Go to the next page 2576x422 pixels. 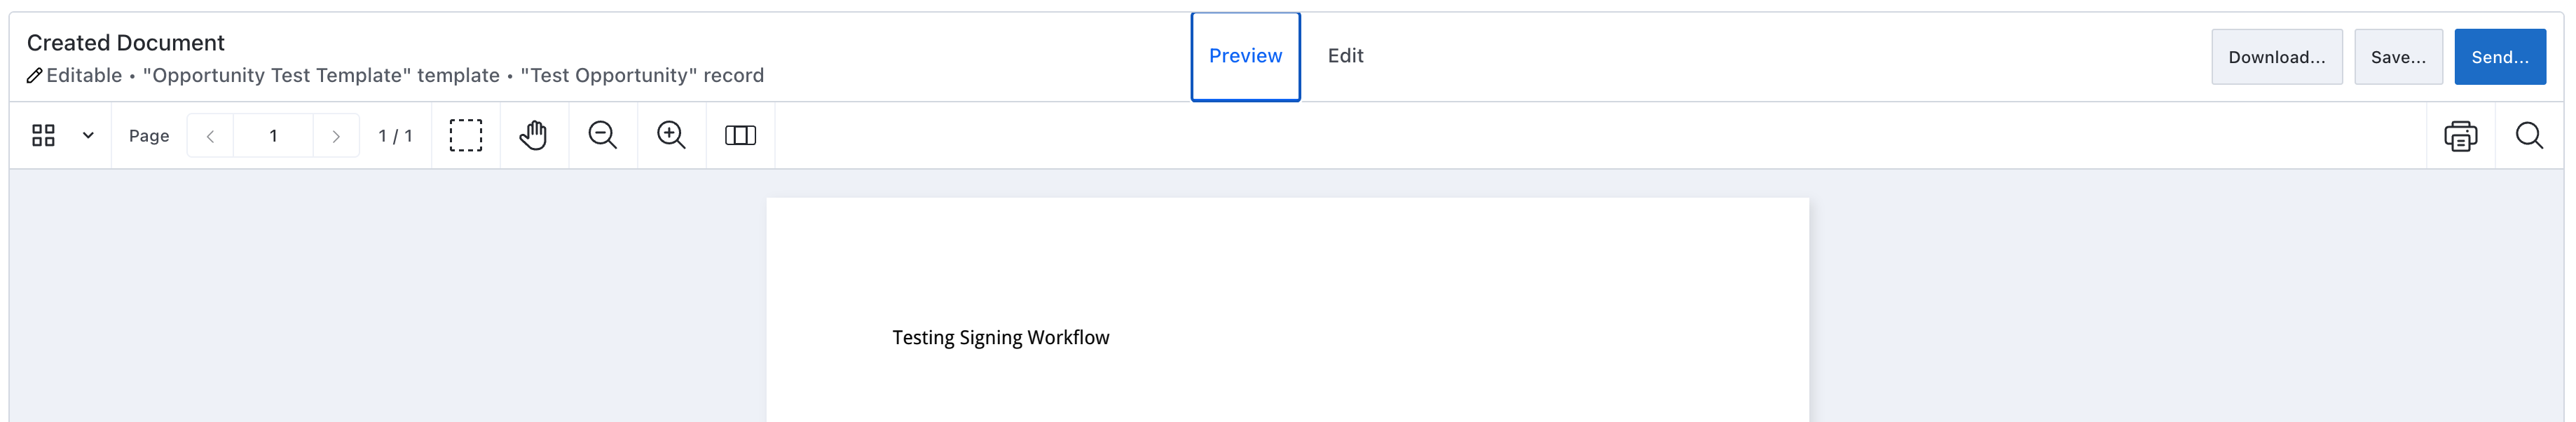[335, 135]
